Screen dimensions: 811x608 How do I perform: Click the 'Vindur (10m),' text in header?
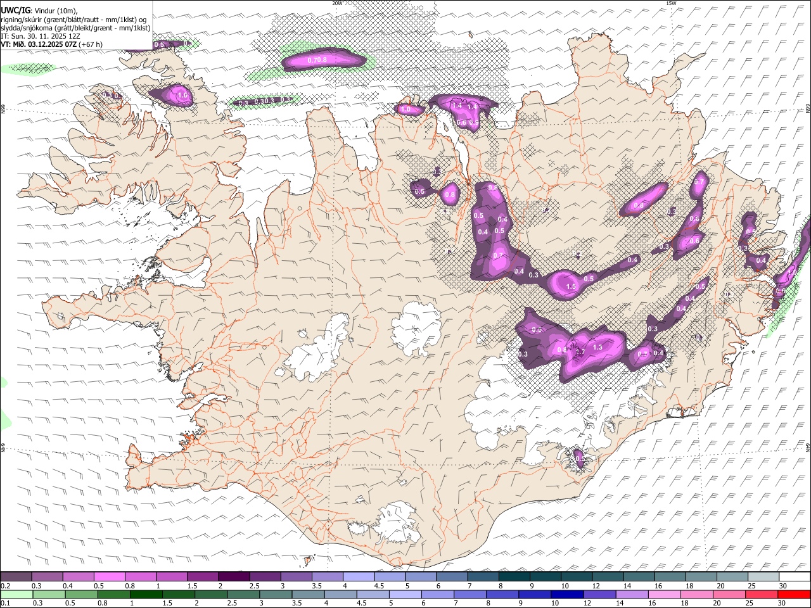coord(56,11)
